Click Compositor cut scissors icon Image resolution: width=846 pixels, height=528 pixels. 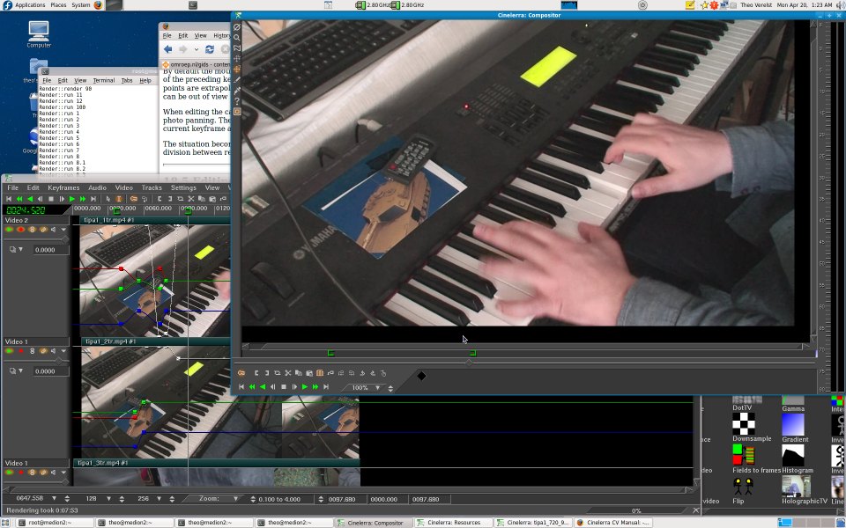288,373
